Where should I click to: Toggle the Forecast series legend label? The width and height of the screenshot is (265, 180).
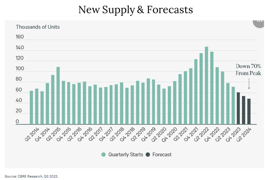(x=162, y=155)
